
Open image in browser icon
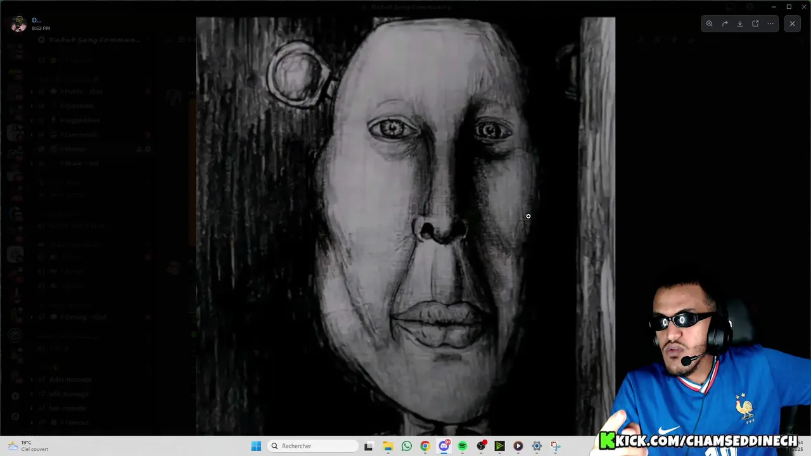click(x=755, y=24)
